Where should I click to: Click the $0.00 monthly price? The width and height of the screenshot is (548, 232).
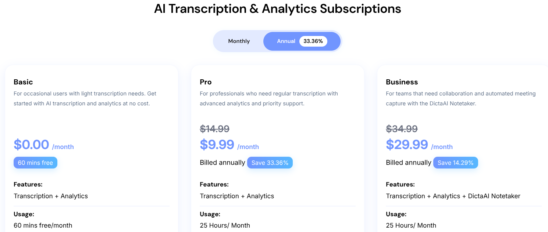31,145
